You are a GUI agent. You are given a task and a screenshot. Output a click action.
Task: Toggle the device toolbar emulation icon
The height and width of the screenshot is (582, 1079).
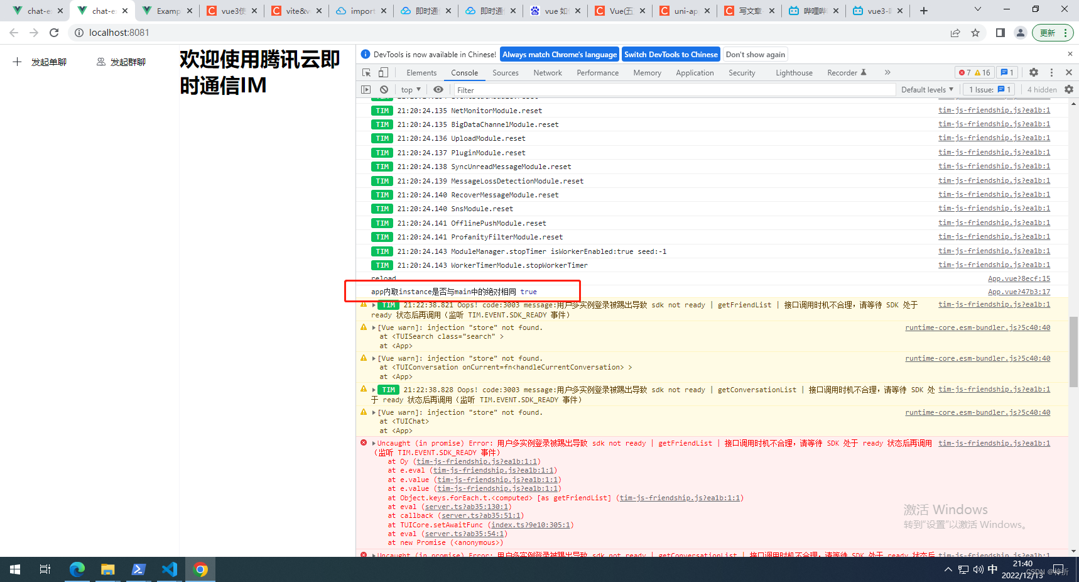[x=382, y=72]
